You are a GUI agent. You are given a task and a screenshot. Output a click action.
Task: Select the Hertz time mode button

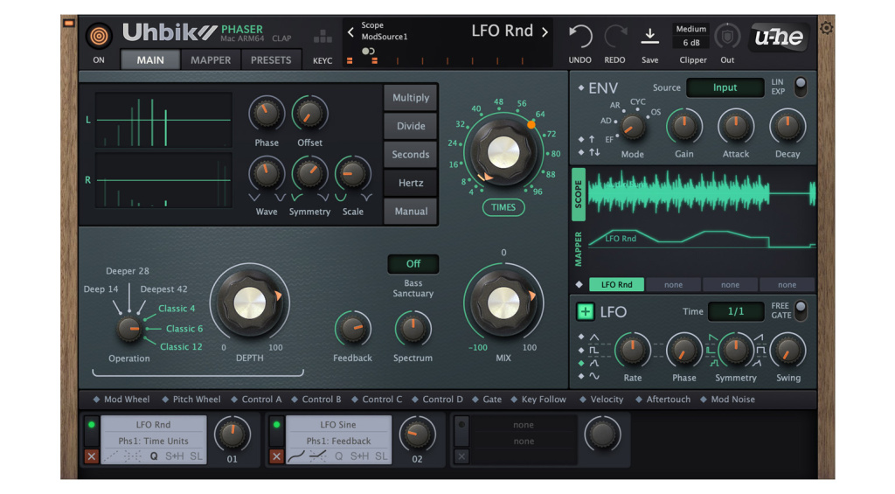pos(411,183)
